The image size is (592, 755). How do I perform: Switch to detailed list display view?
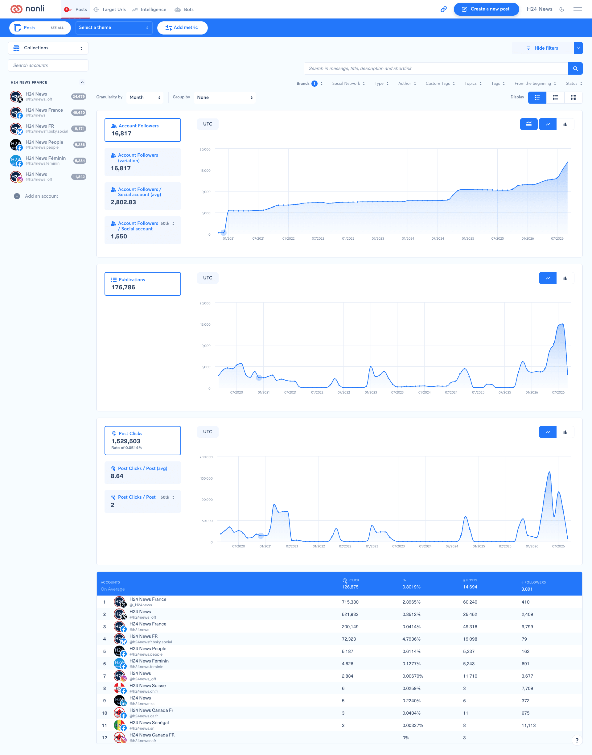(537, 98)
